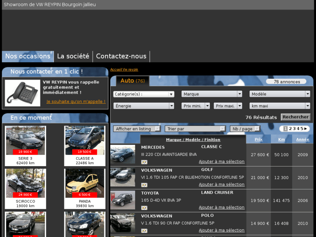
Task: Add the Volkswagen Golf to my selection
Action: [221, 184]
